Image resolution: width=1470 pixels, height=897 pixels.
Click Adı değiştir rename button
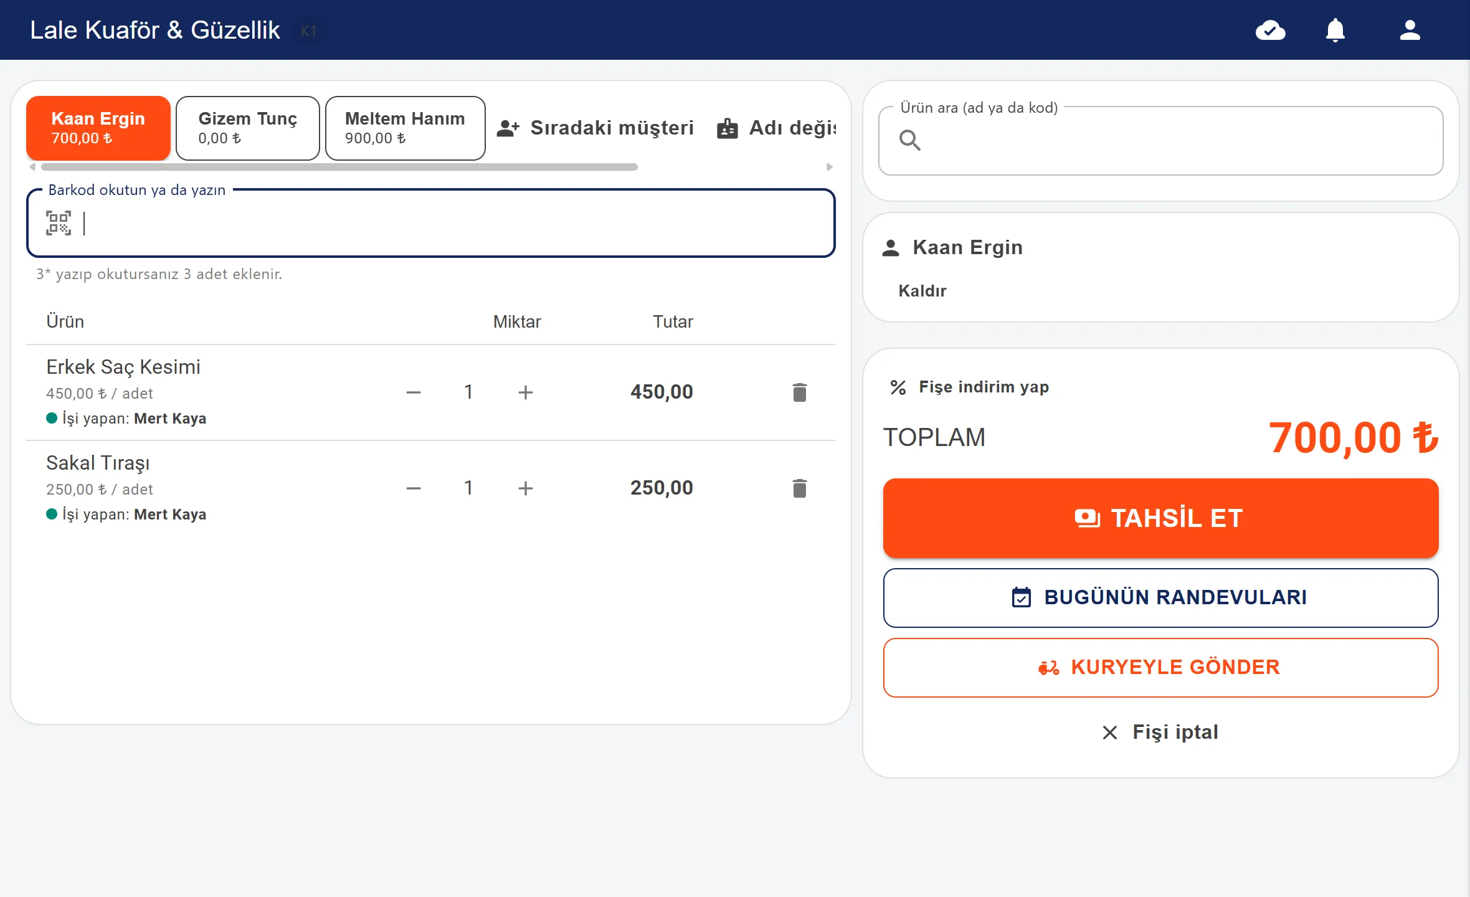point(775,128)
